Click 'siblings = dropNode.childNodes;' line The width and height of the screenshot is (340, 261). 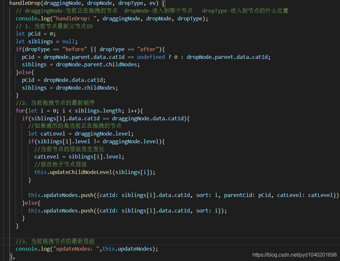point(70,88)
